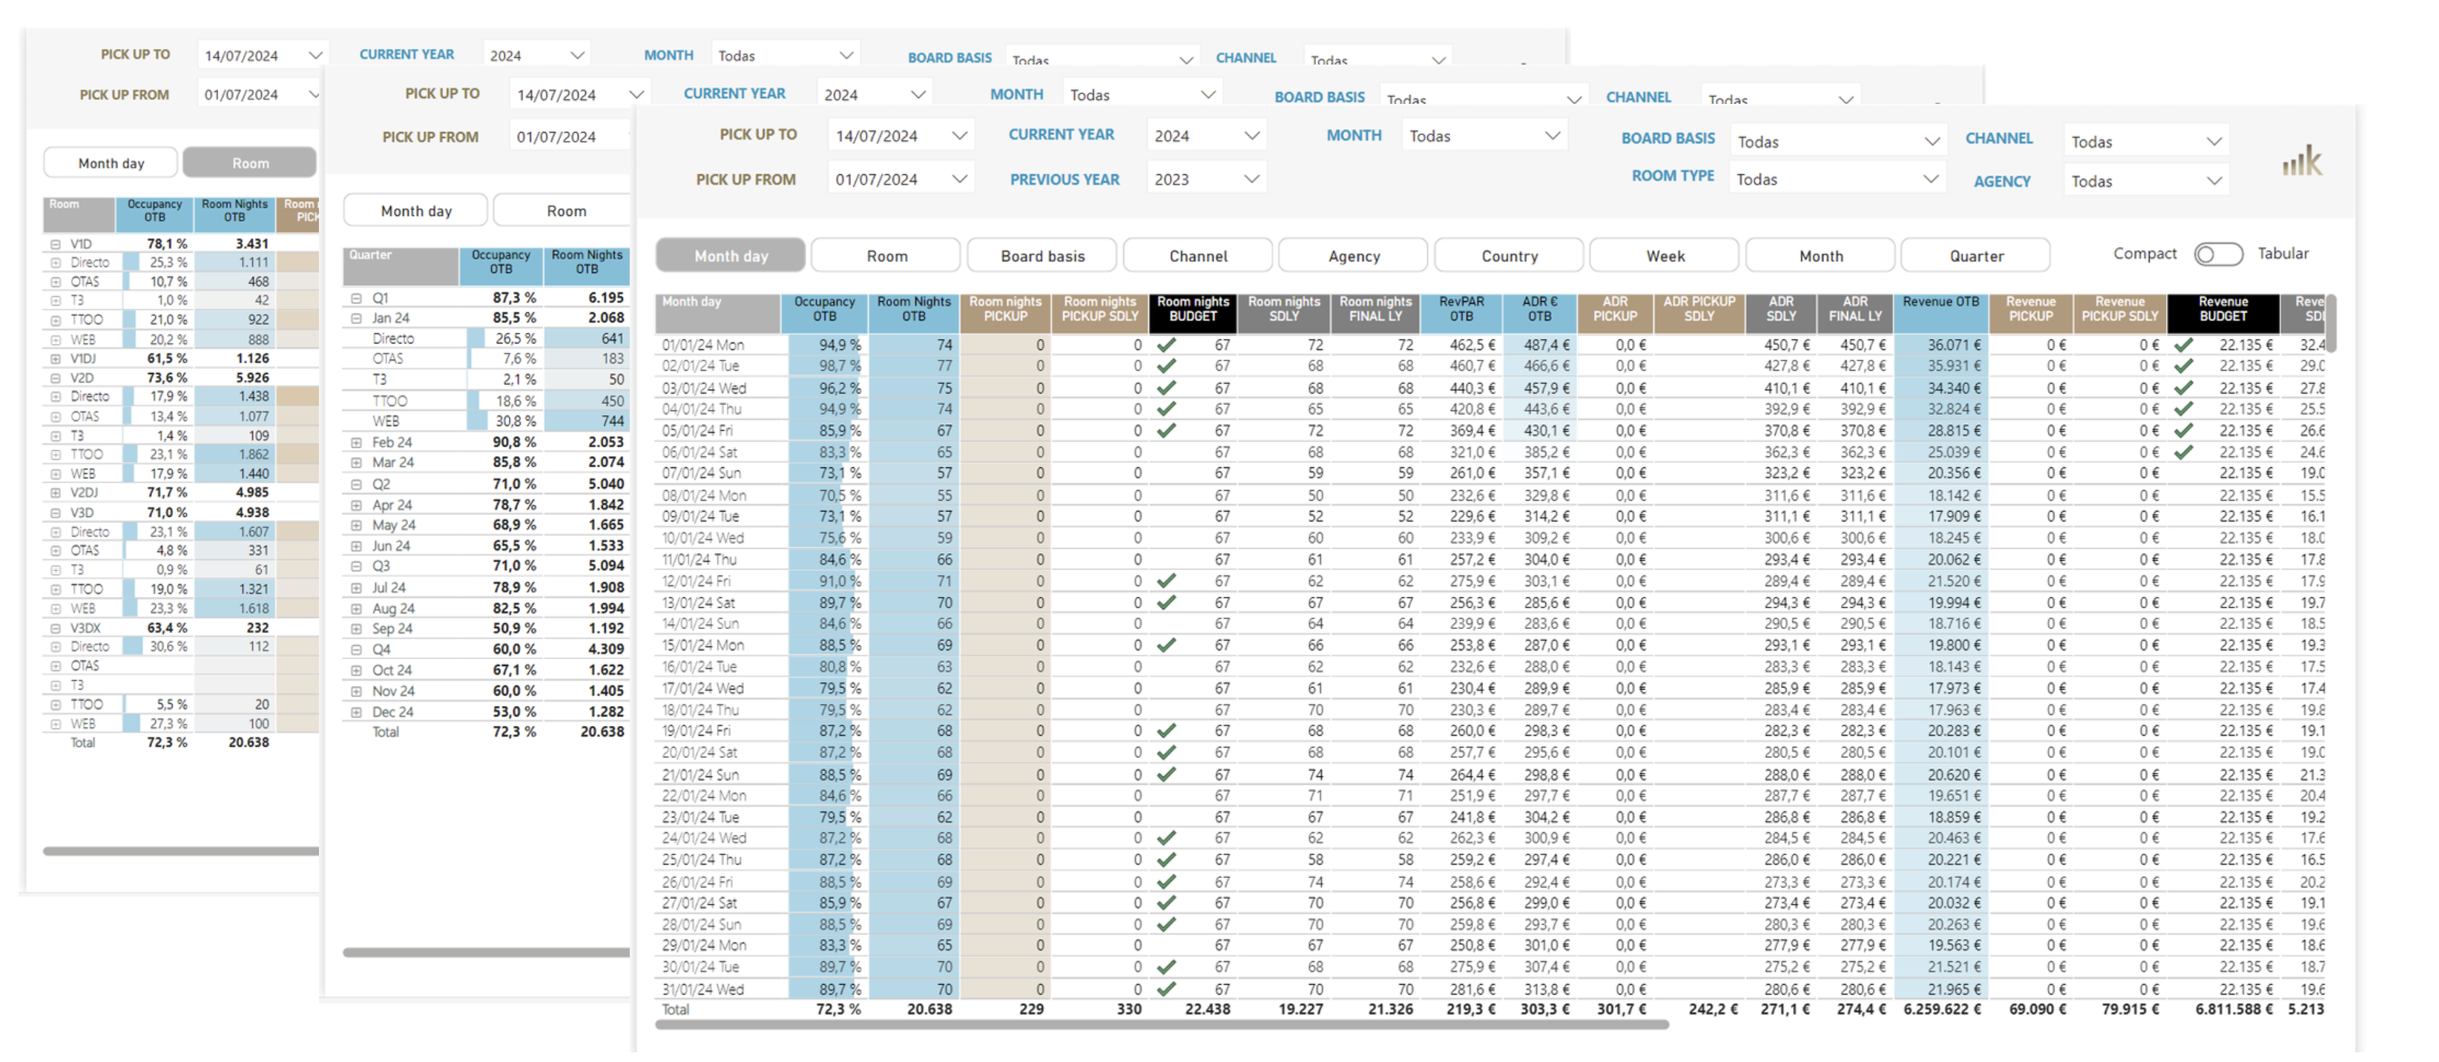Sort by the Quarter column header in middle report
Image resolution: width=2439 pixels, height=1062 pixels.
click(x=401, y=267)
